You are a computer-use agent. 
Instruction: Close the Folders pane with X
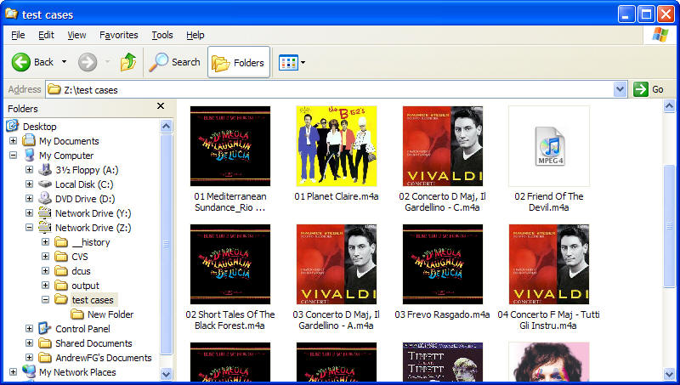[x=161, y=105]
